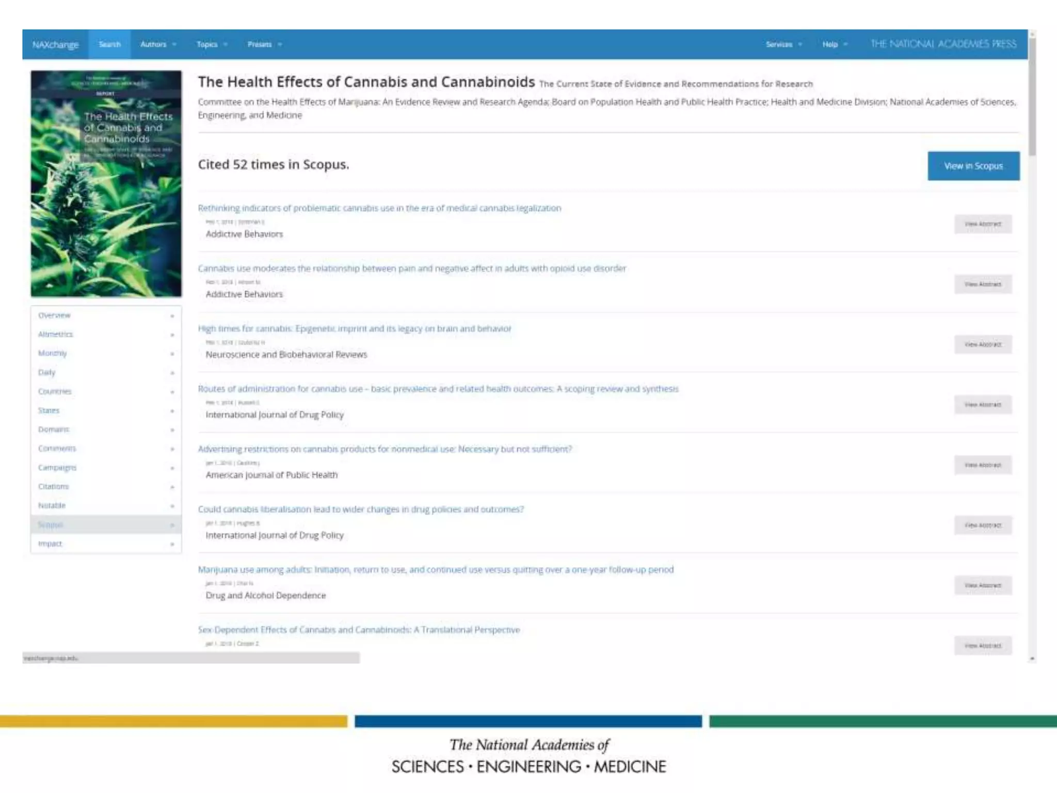Screen dimensions: 1057x793
Task: Open the Topics dropdown menu
Action: pos(212,44)
